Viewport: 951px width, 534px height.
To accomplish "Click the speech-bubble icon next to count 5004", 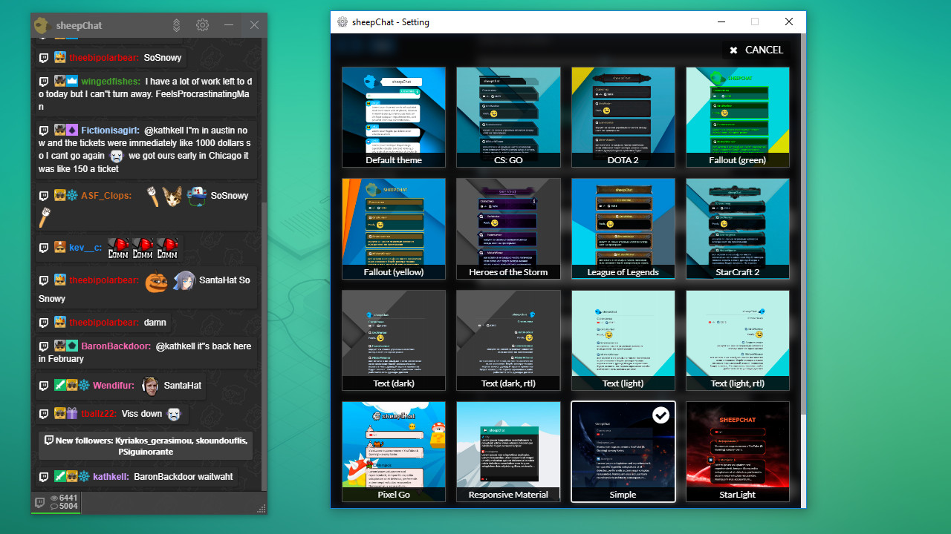I will (53, 506).
